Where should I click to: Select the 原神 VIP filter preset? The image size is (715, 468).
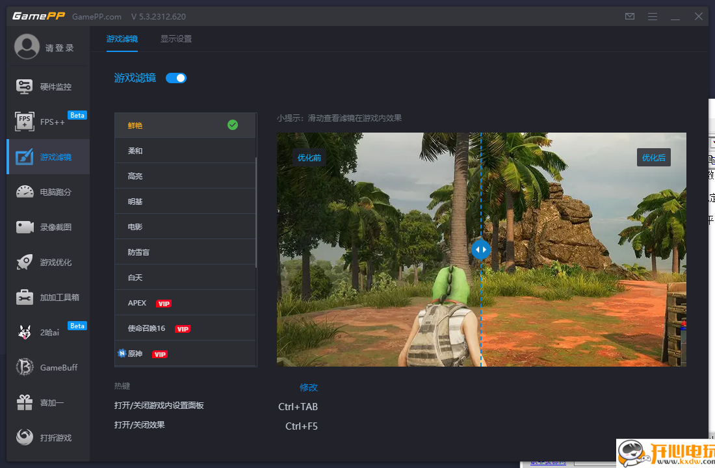coord(185,354)
